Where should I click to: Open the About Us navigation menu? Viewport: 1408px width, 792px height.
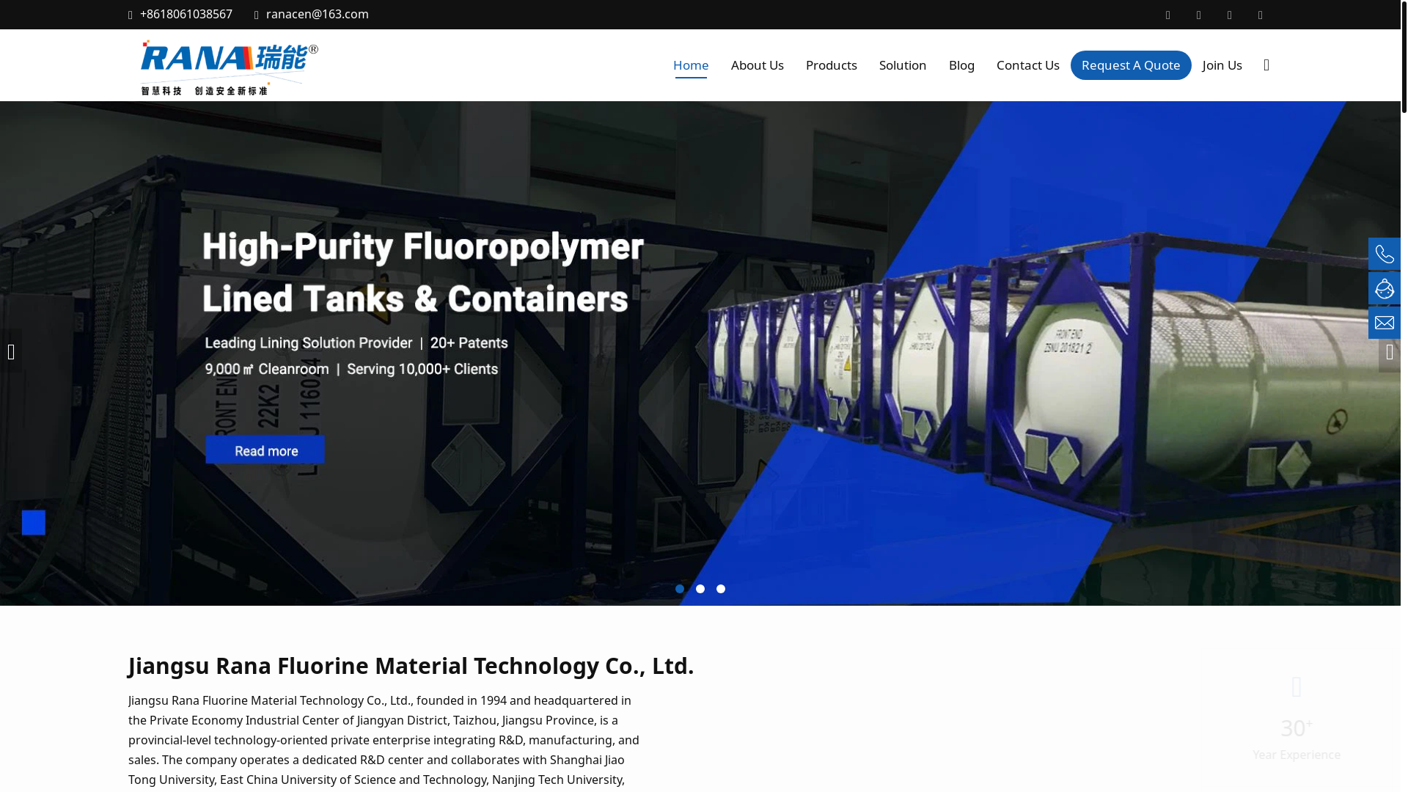(x=757, y=65)
